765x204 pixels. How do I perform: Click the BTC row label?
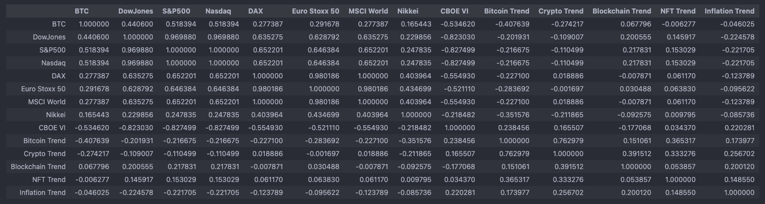point(59,24)
